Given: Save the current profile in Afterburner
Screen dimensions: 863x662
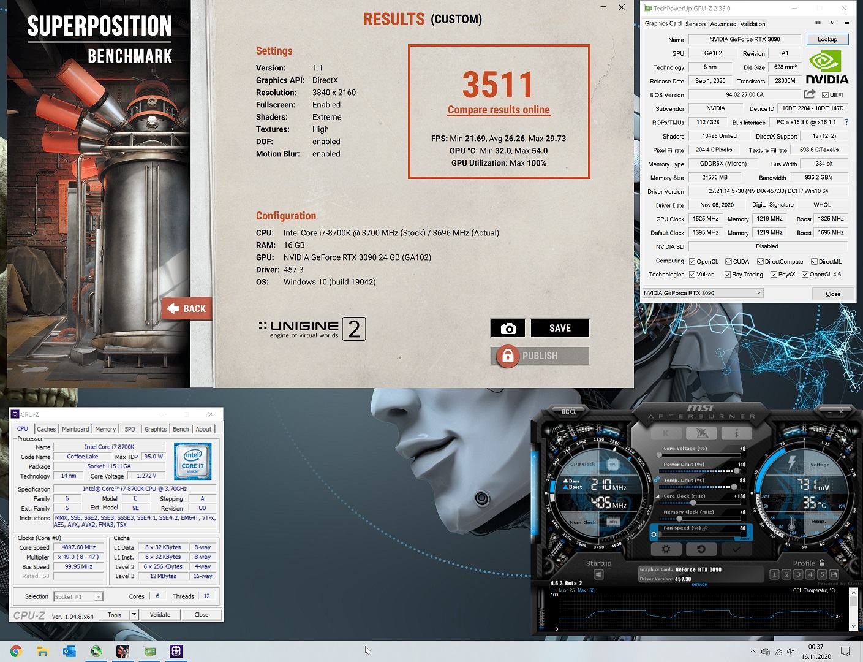Looking at the screenshot, I should tap(834, 574).
